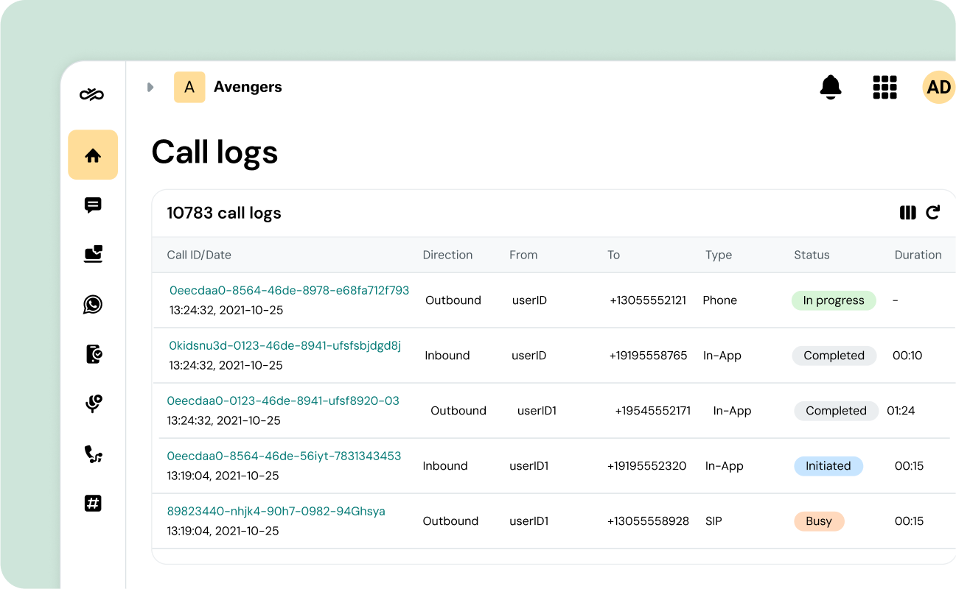This screenshot has width=956, height=589.
Task: Refresh the call logs table
Action: [x=932, y=212]
